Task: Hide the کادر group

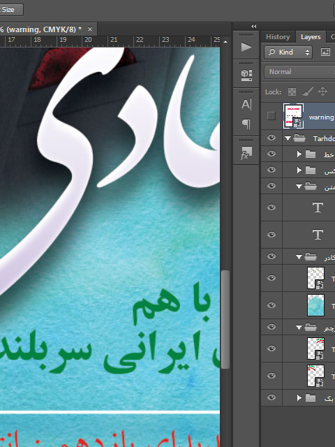Action: click(x=271, y=256)
